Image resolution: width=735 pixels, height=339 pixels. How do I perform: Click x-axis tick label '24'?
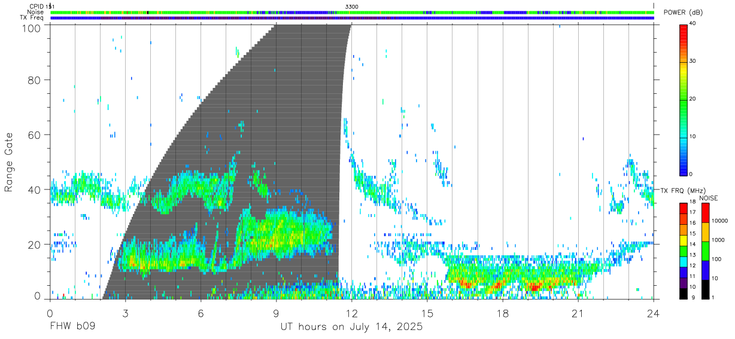click(654, 313)
